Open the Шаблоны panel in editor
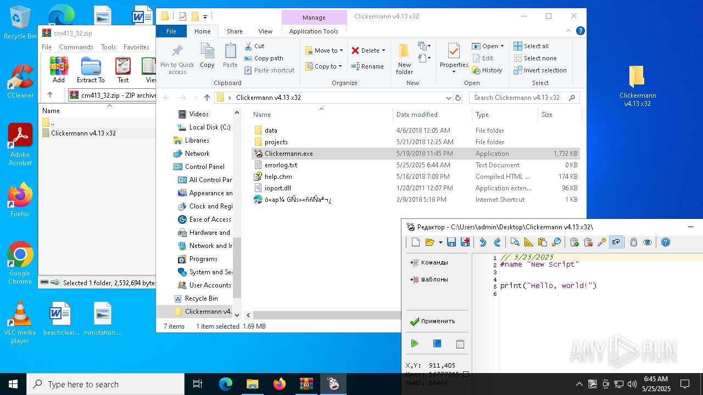 point(429,279)
